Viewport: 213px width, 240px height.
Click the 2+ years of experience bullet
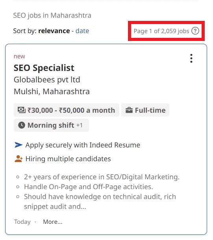pyautogui.click(x=102, y=177)
